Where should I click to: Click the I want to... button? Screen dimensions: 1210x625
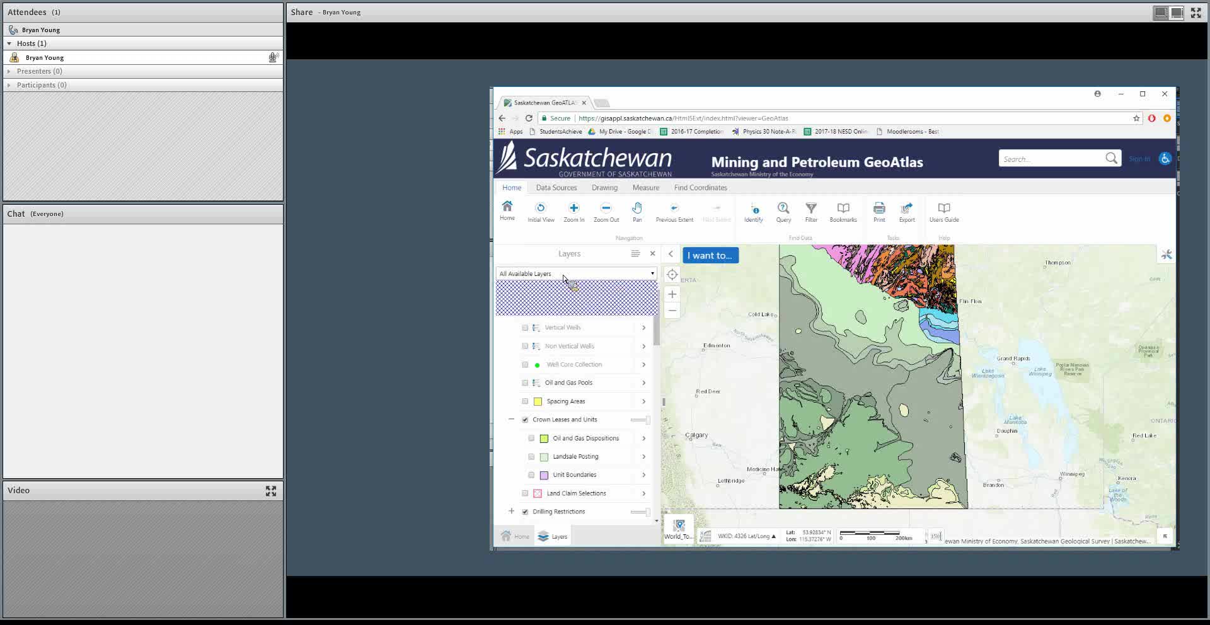[x=710, y=255]
